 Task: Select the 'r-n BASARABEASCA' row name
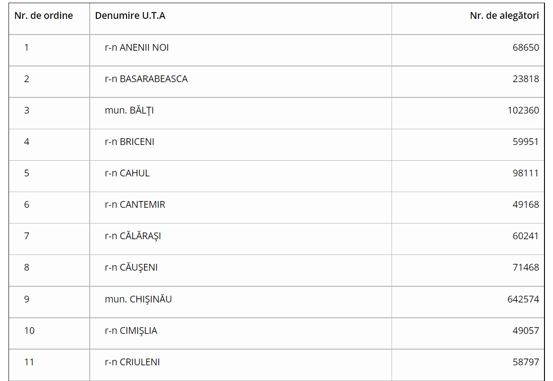click(x=146, y=79)
